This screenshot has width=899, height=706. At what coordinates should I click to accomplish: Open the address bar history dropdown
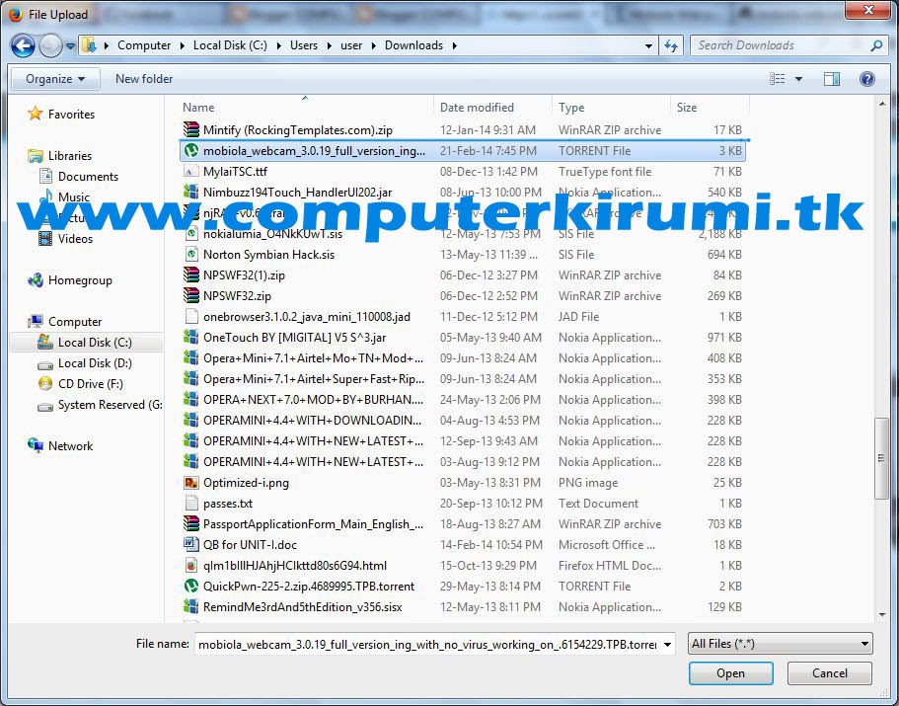[x=648, y=45]
